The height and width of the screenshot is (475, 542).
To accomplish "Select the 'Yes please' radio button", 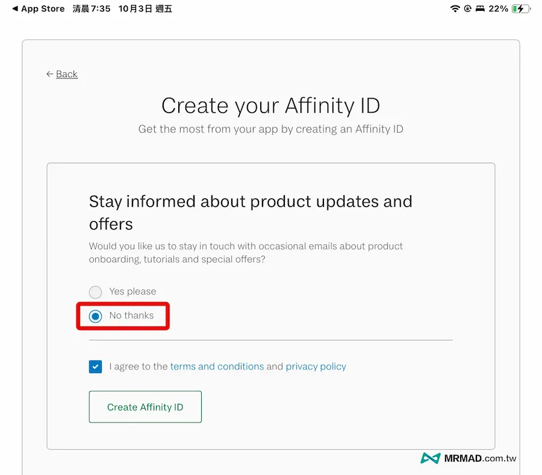I will coord(95,292).
